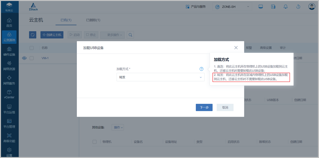Open the vCenter sidebar item
319x158 pixels.
pos(9,94)
